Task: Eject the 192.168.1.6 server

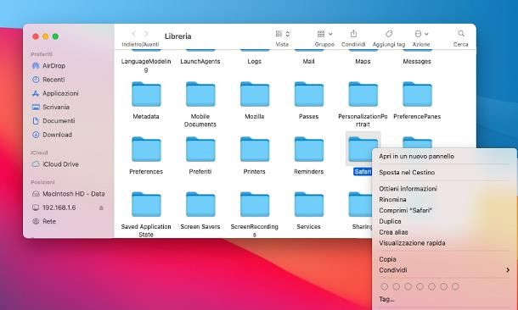Action: coord(101,208)
